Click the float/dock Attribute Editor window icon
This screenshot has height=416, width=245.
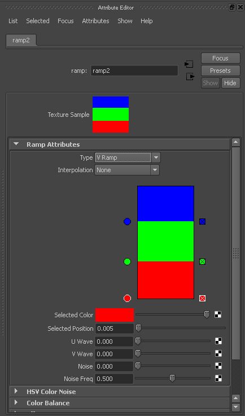pos(232,7)
